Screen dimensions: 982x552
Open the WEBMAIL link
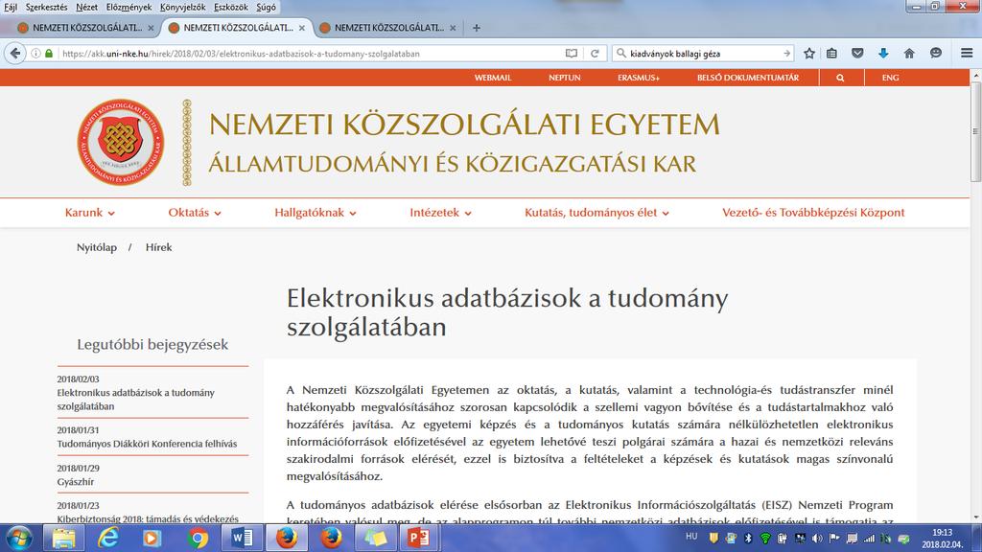coord(493,78)
